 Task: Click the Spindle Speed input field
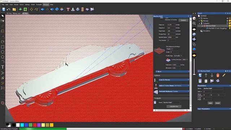pos(171,37)
